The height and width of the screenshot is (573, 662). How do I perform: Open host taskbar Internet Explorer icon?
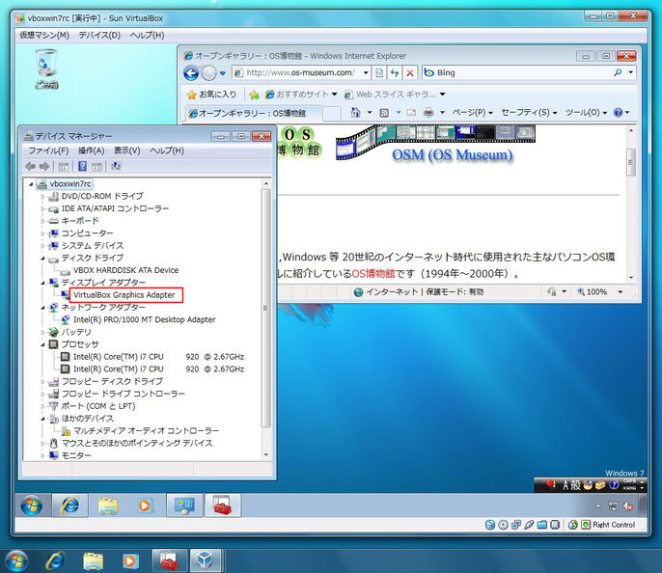pyautogui.click(x=55, y=561)
